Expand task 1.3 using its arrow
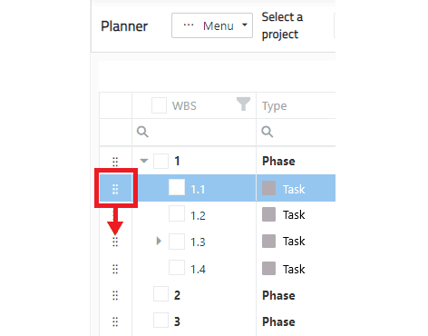428x336 pixels. (x=159, y=241)
